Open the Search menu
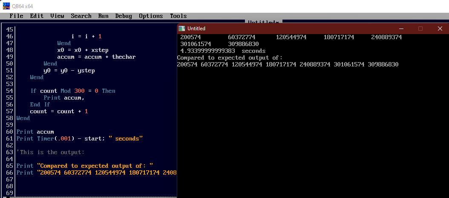Image resolution: width=449 pixels, height=198 pixels. tap(81, 16)
